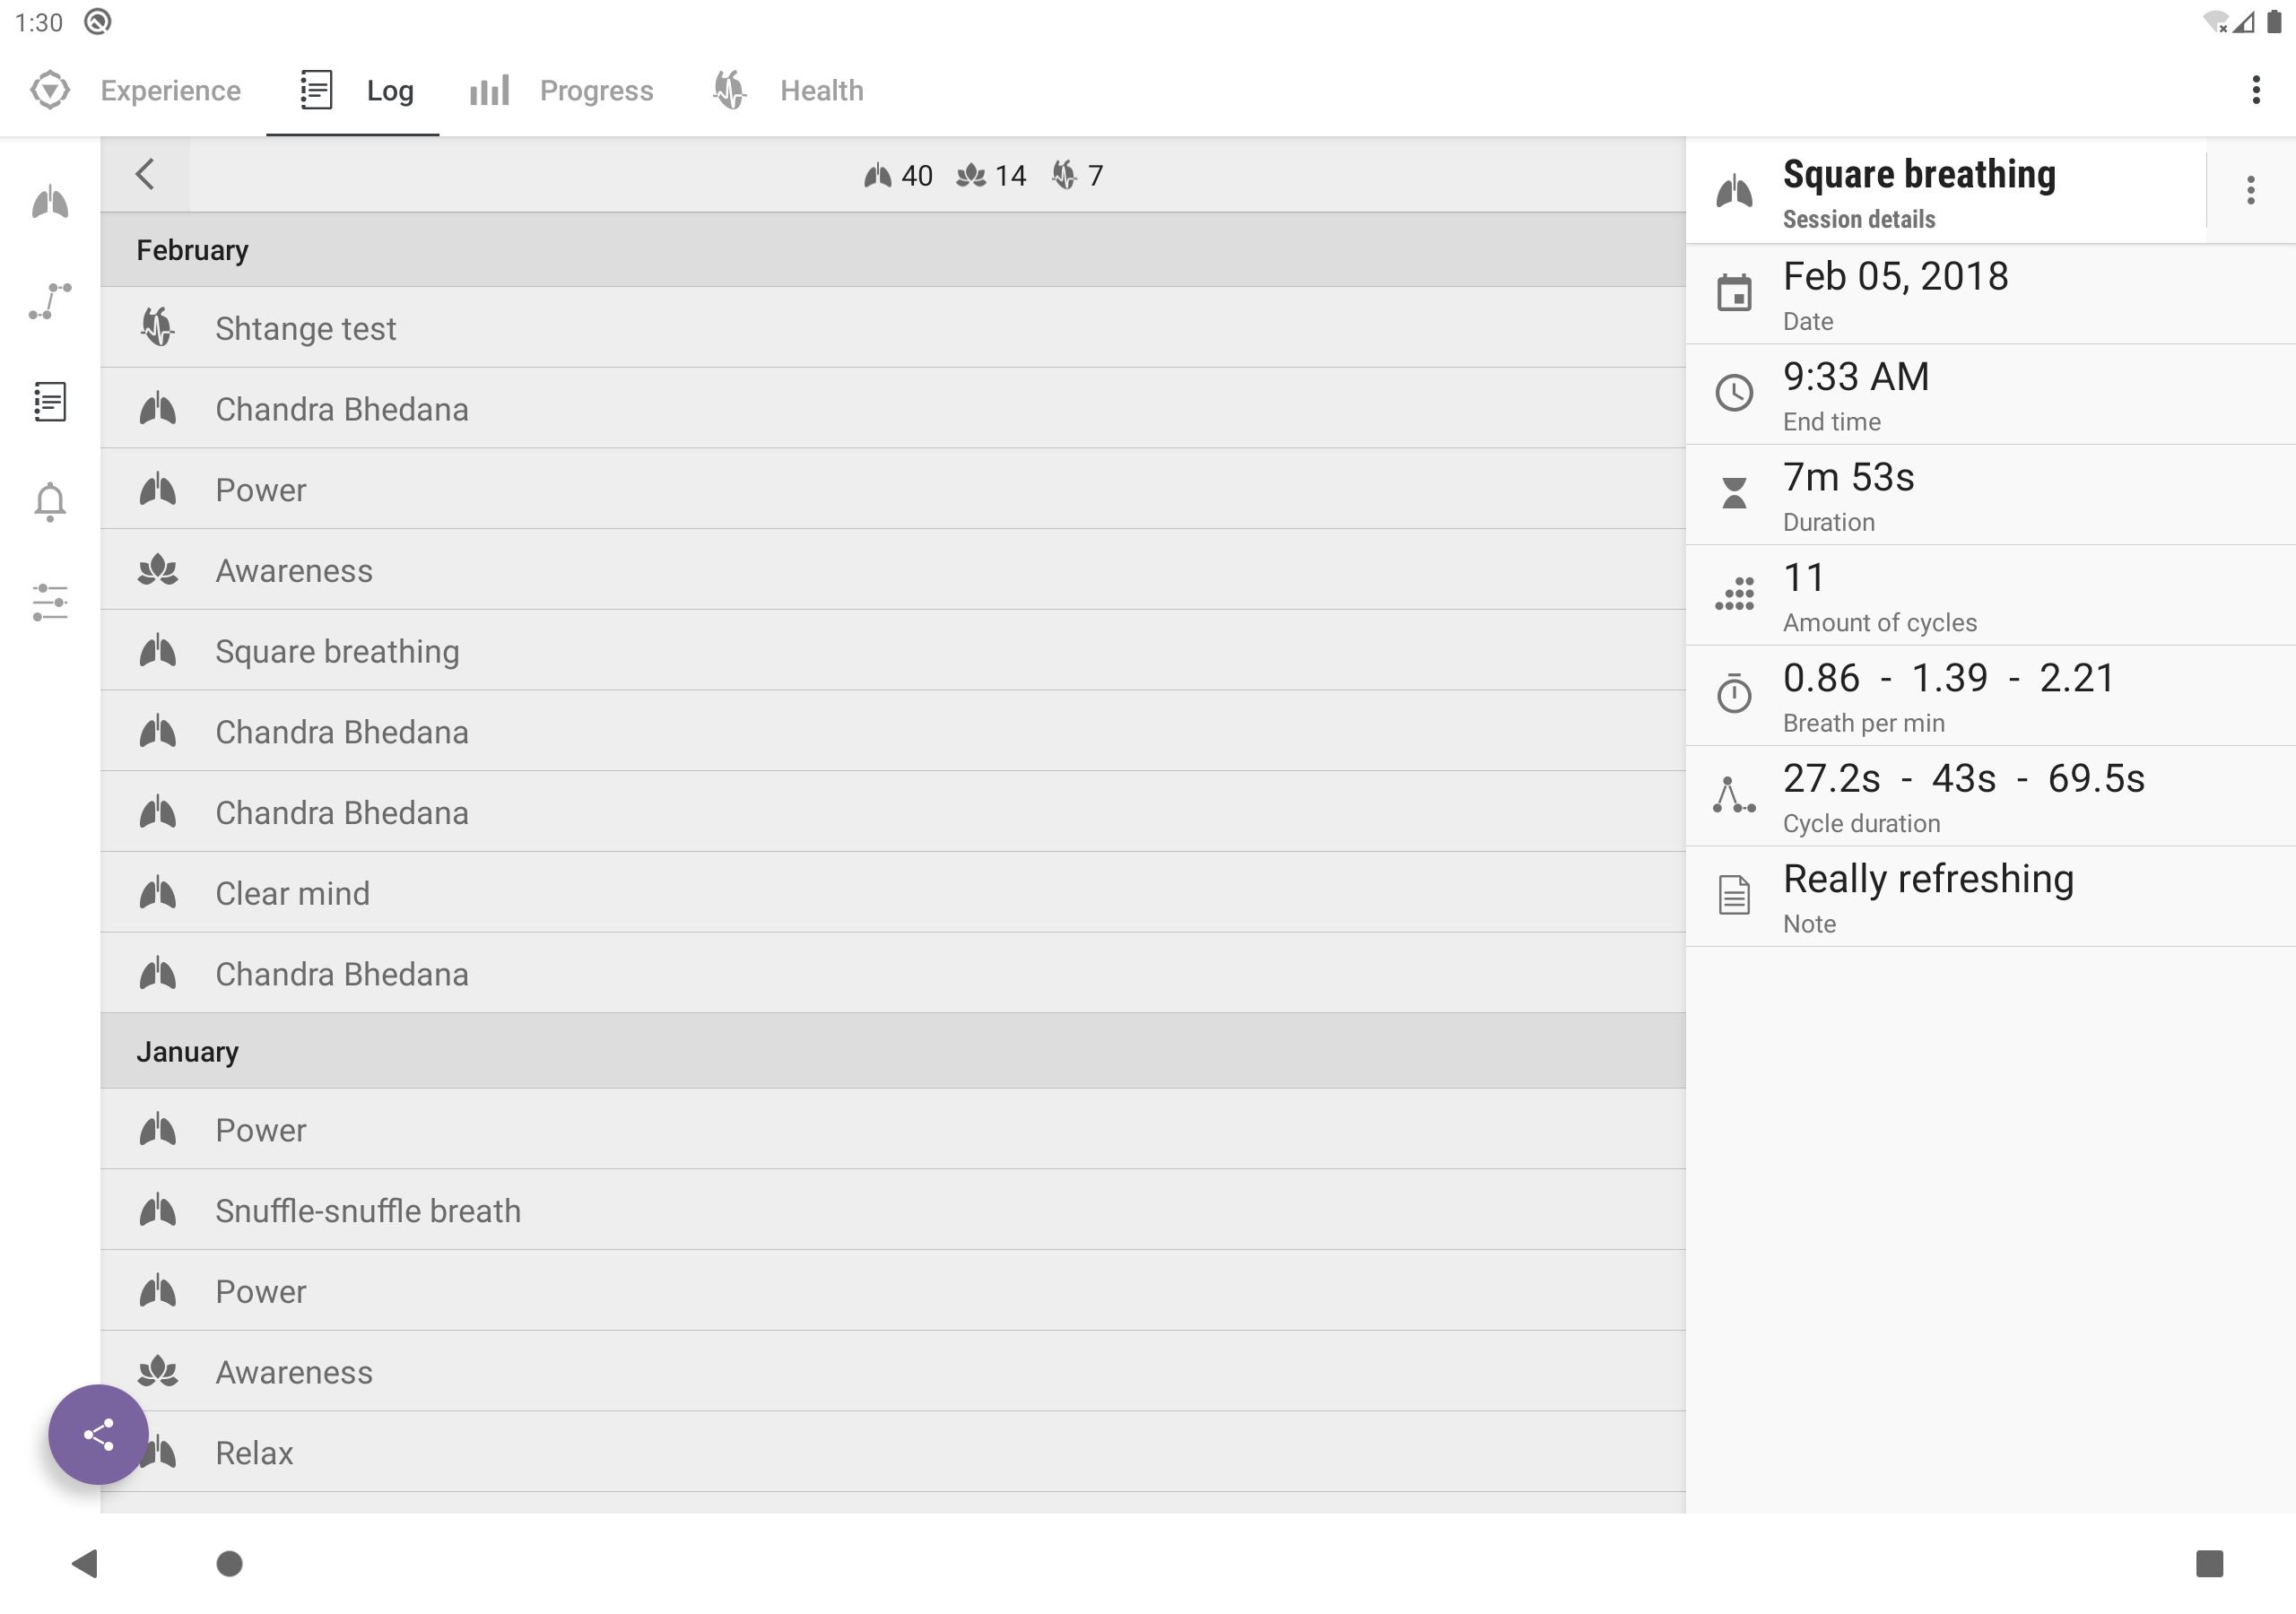This screenshot has width=2296, height=1614.
Task: Open the January Awareness session
Action: [892, 1371]
